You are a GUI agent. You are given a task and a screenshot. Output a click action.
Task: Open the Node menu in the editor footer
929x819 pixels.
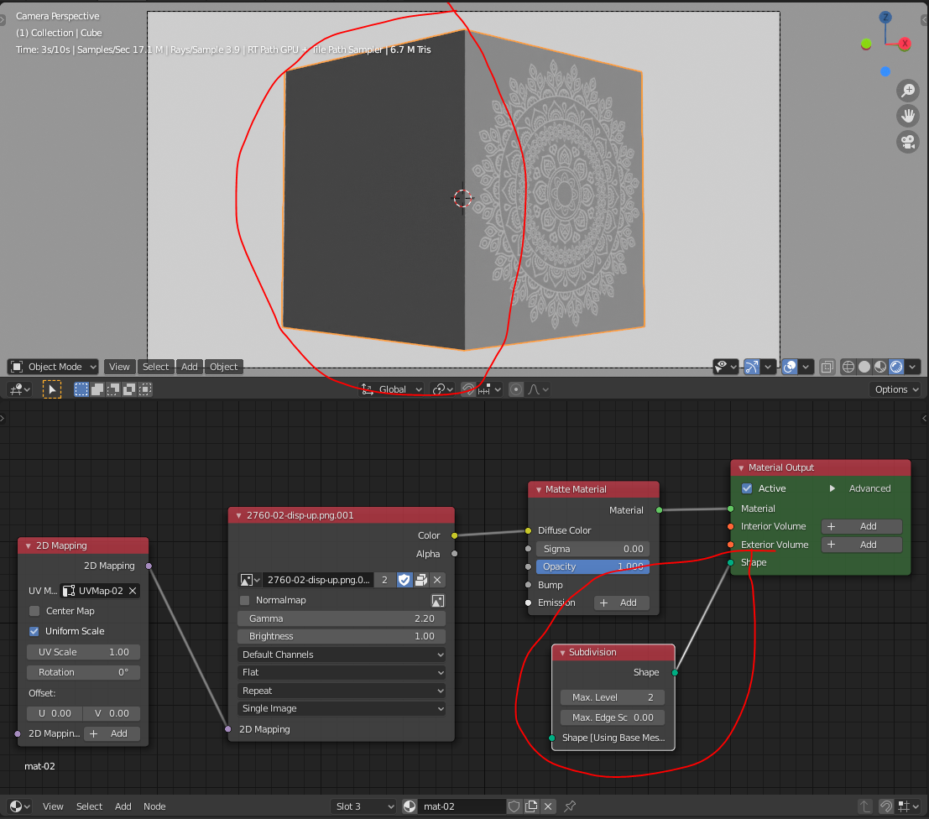pos(154,806)
